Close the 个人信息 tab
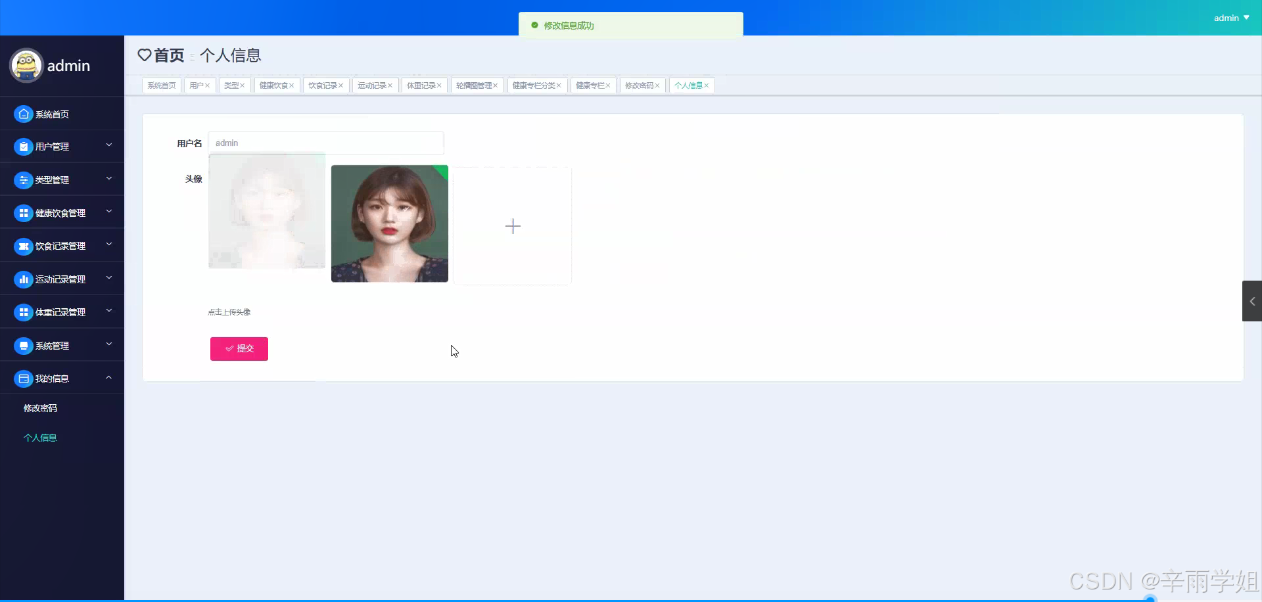This screenshot has width=1262, height=602. coord(708,85)
